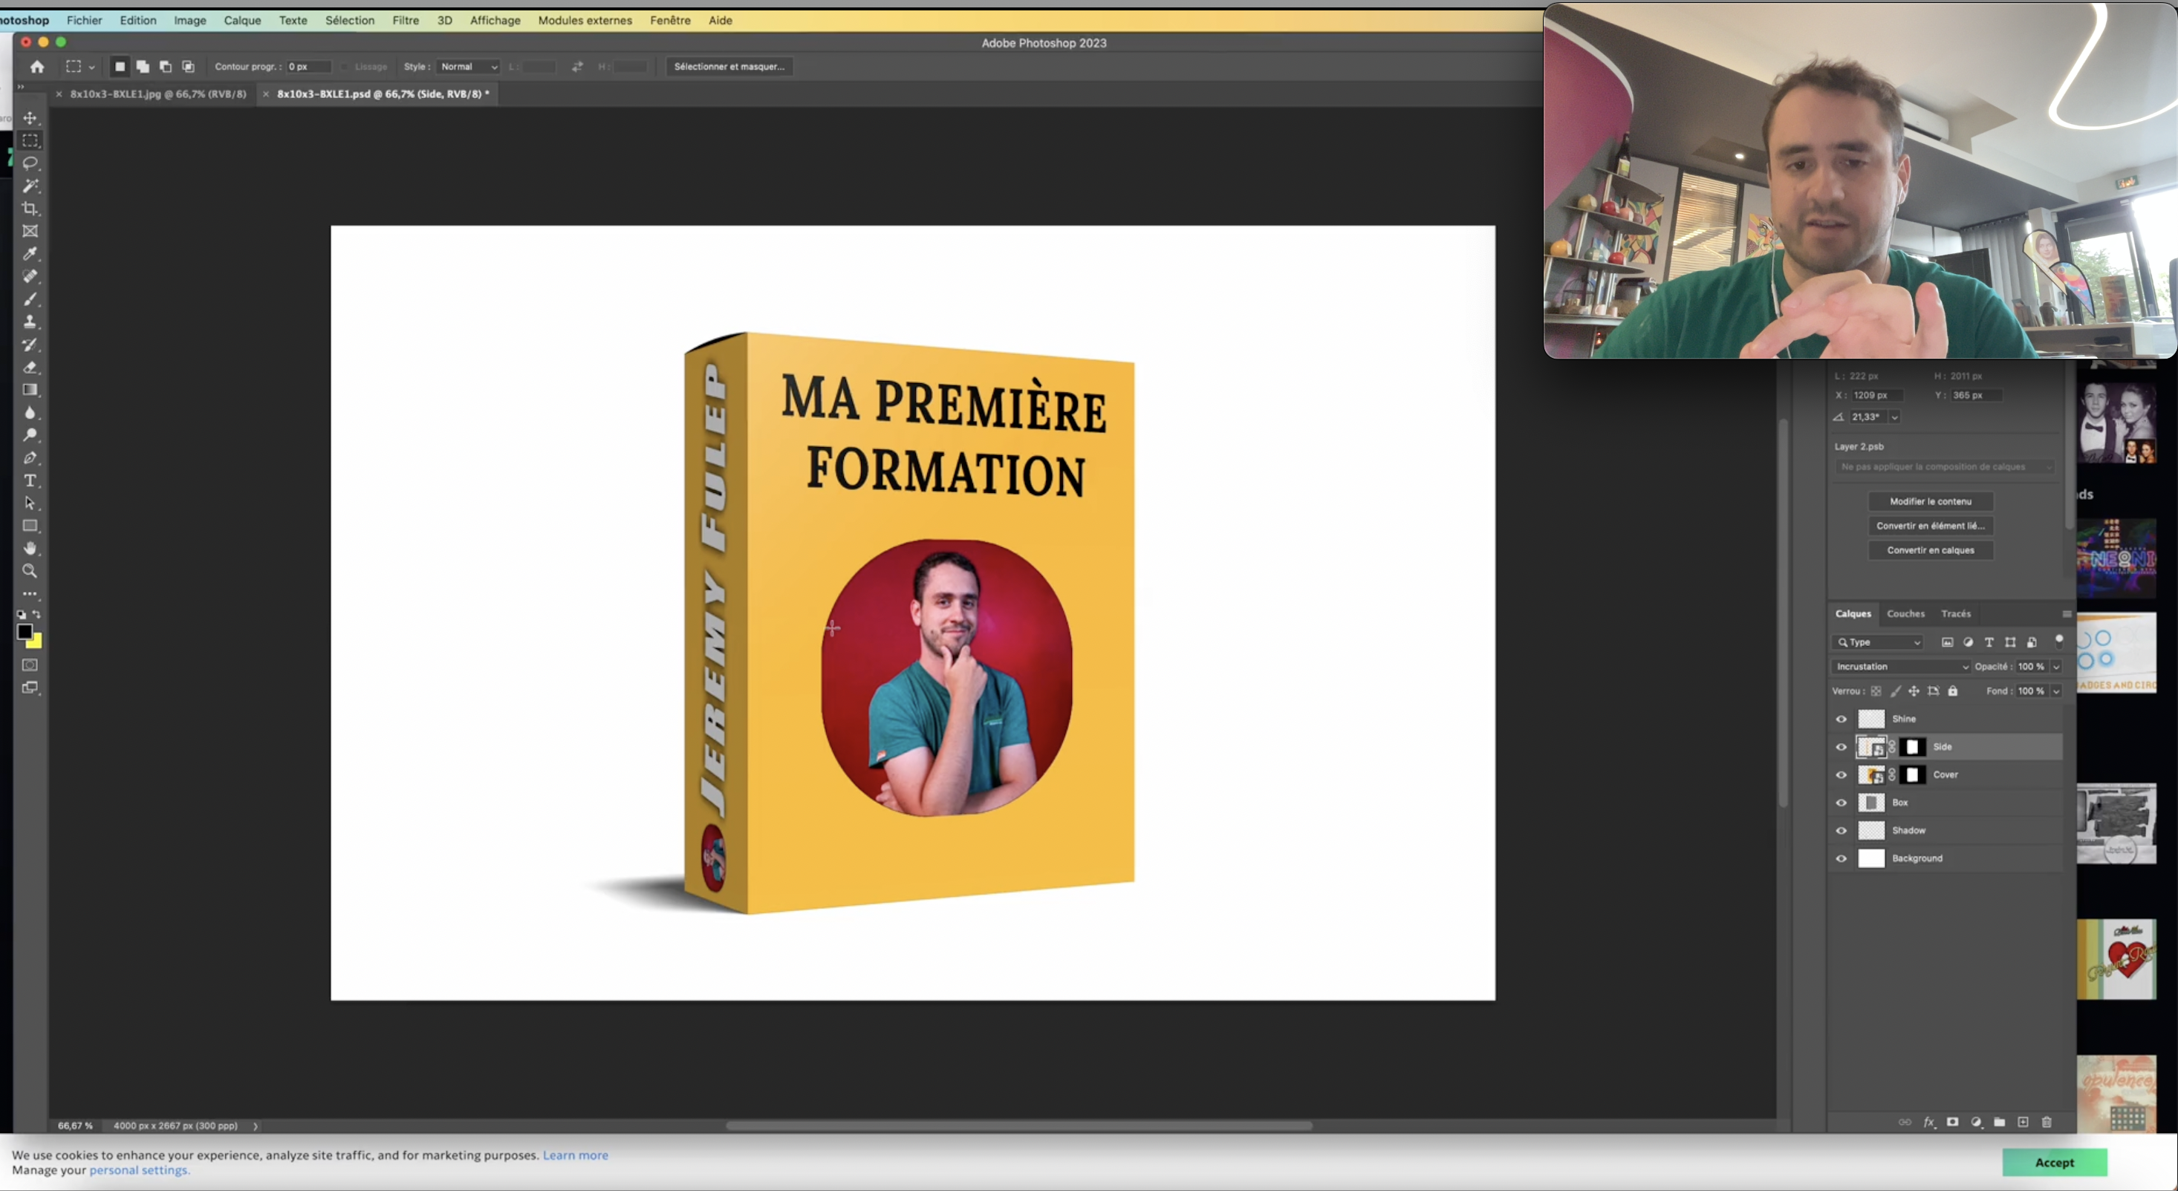Accept the cookie banner

2054,1162
